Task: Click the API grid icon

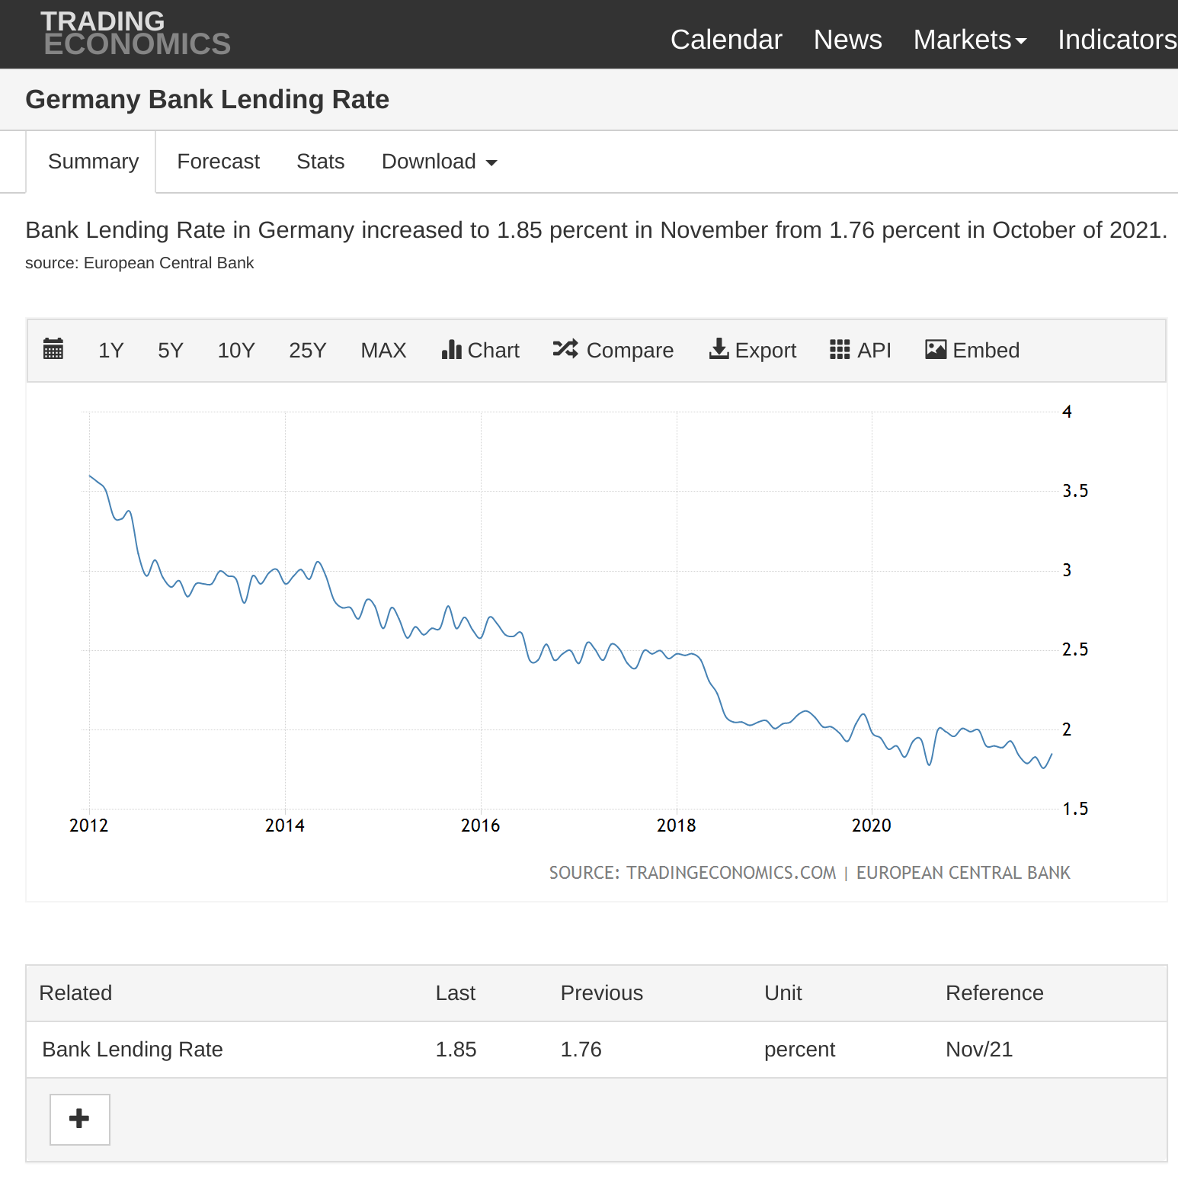Action: [840, 349]
